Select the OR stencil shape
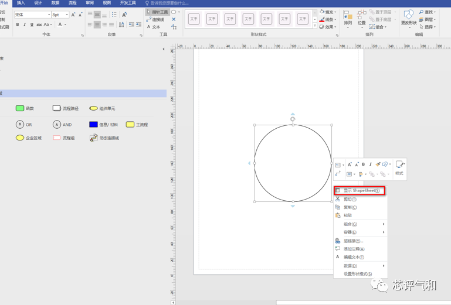The width and height of the screenshot is (451, 305). pyautogui.click(x=24, y=124)
